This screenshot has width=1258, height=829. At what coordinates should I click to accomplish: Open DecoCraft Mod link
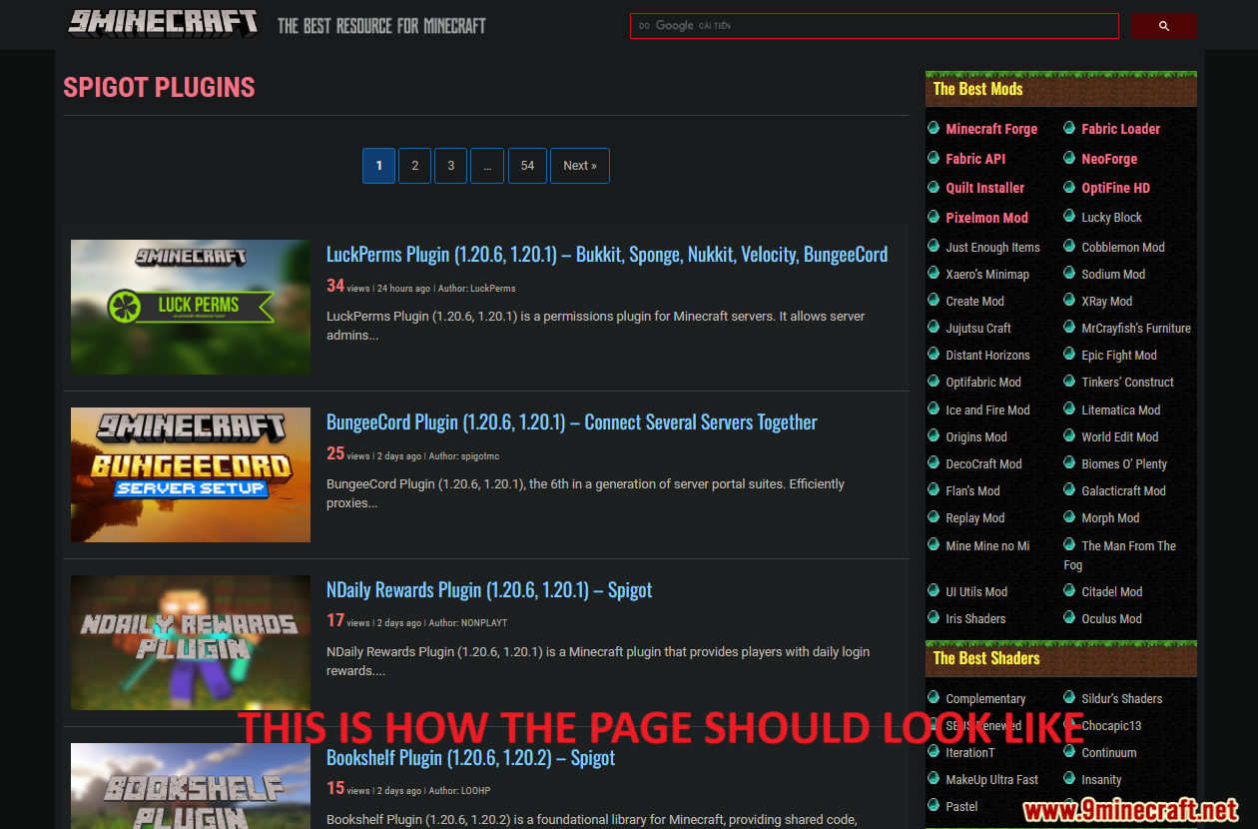(x=983, y=464)
